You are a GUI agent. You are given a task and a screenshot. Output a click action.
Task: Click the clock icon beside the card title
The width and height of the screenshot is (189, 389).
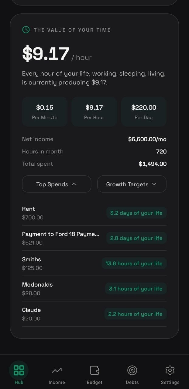[x=26, y=30]
